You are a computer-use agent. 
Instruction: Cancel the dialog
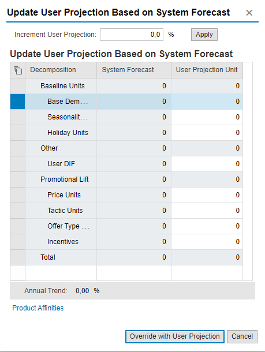(242, 336)
